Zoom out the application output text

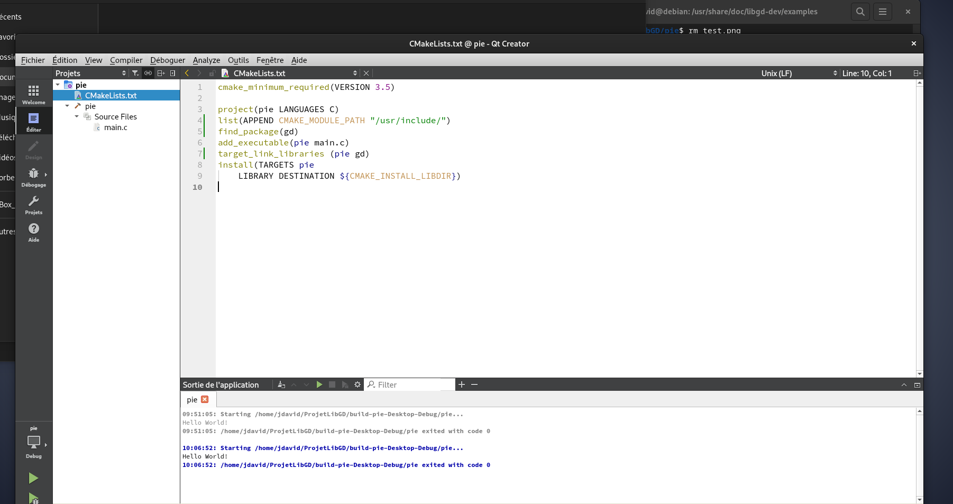point(474,384)
